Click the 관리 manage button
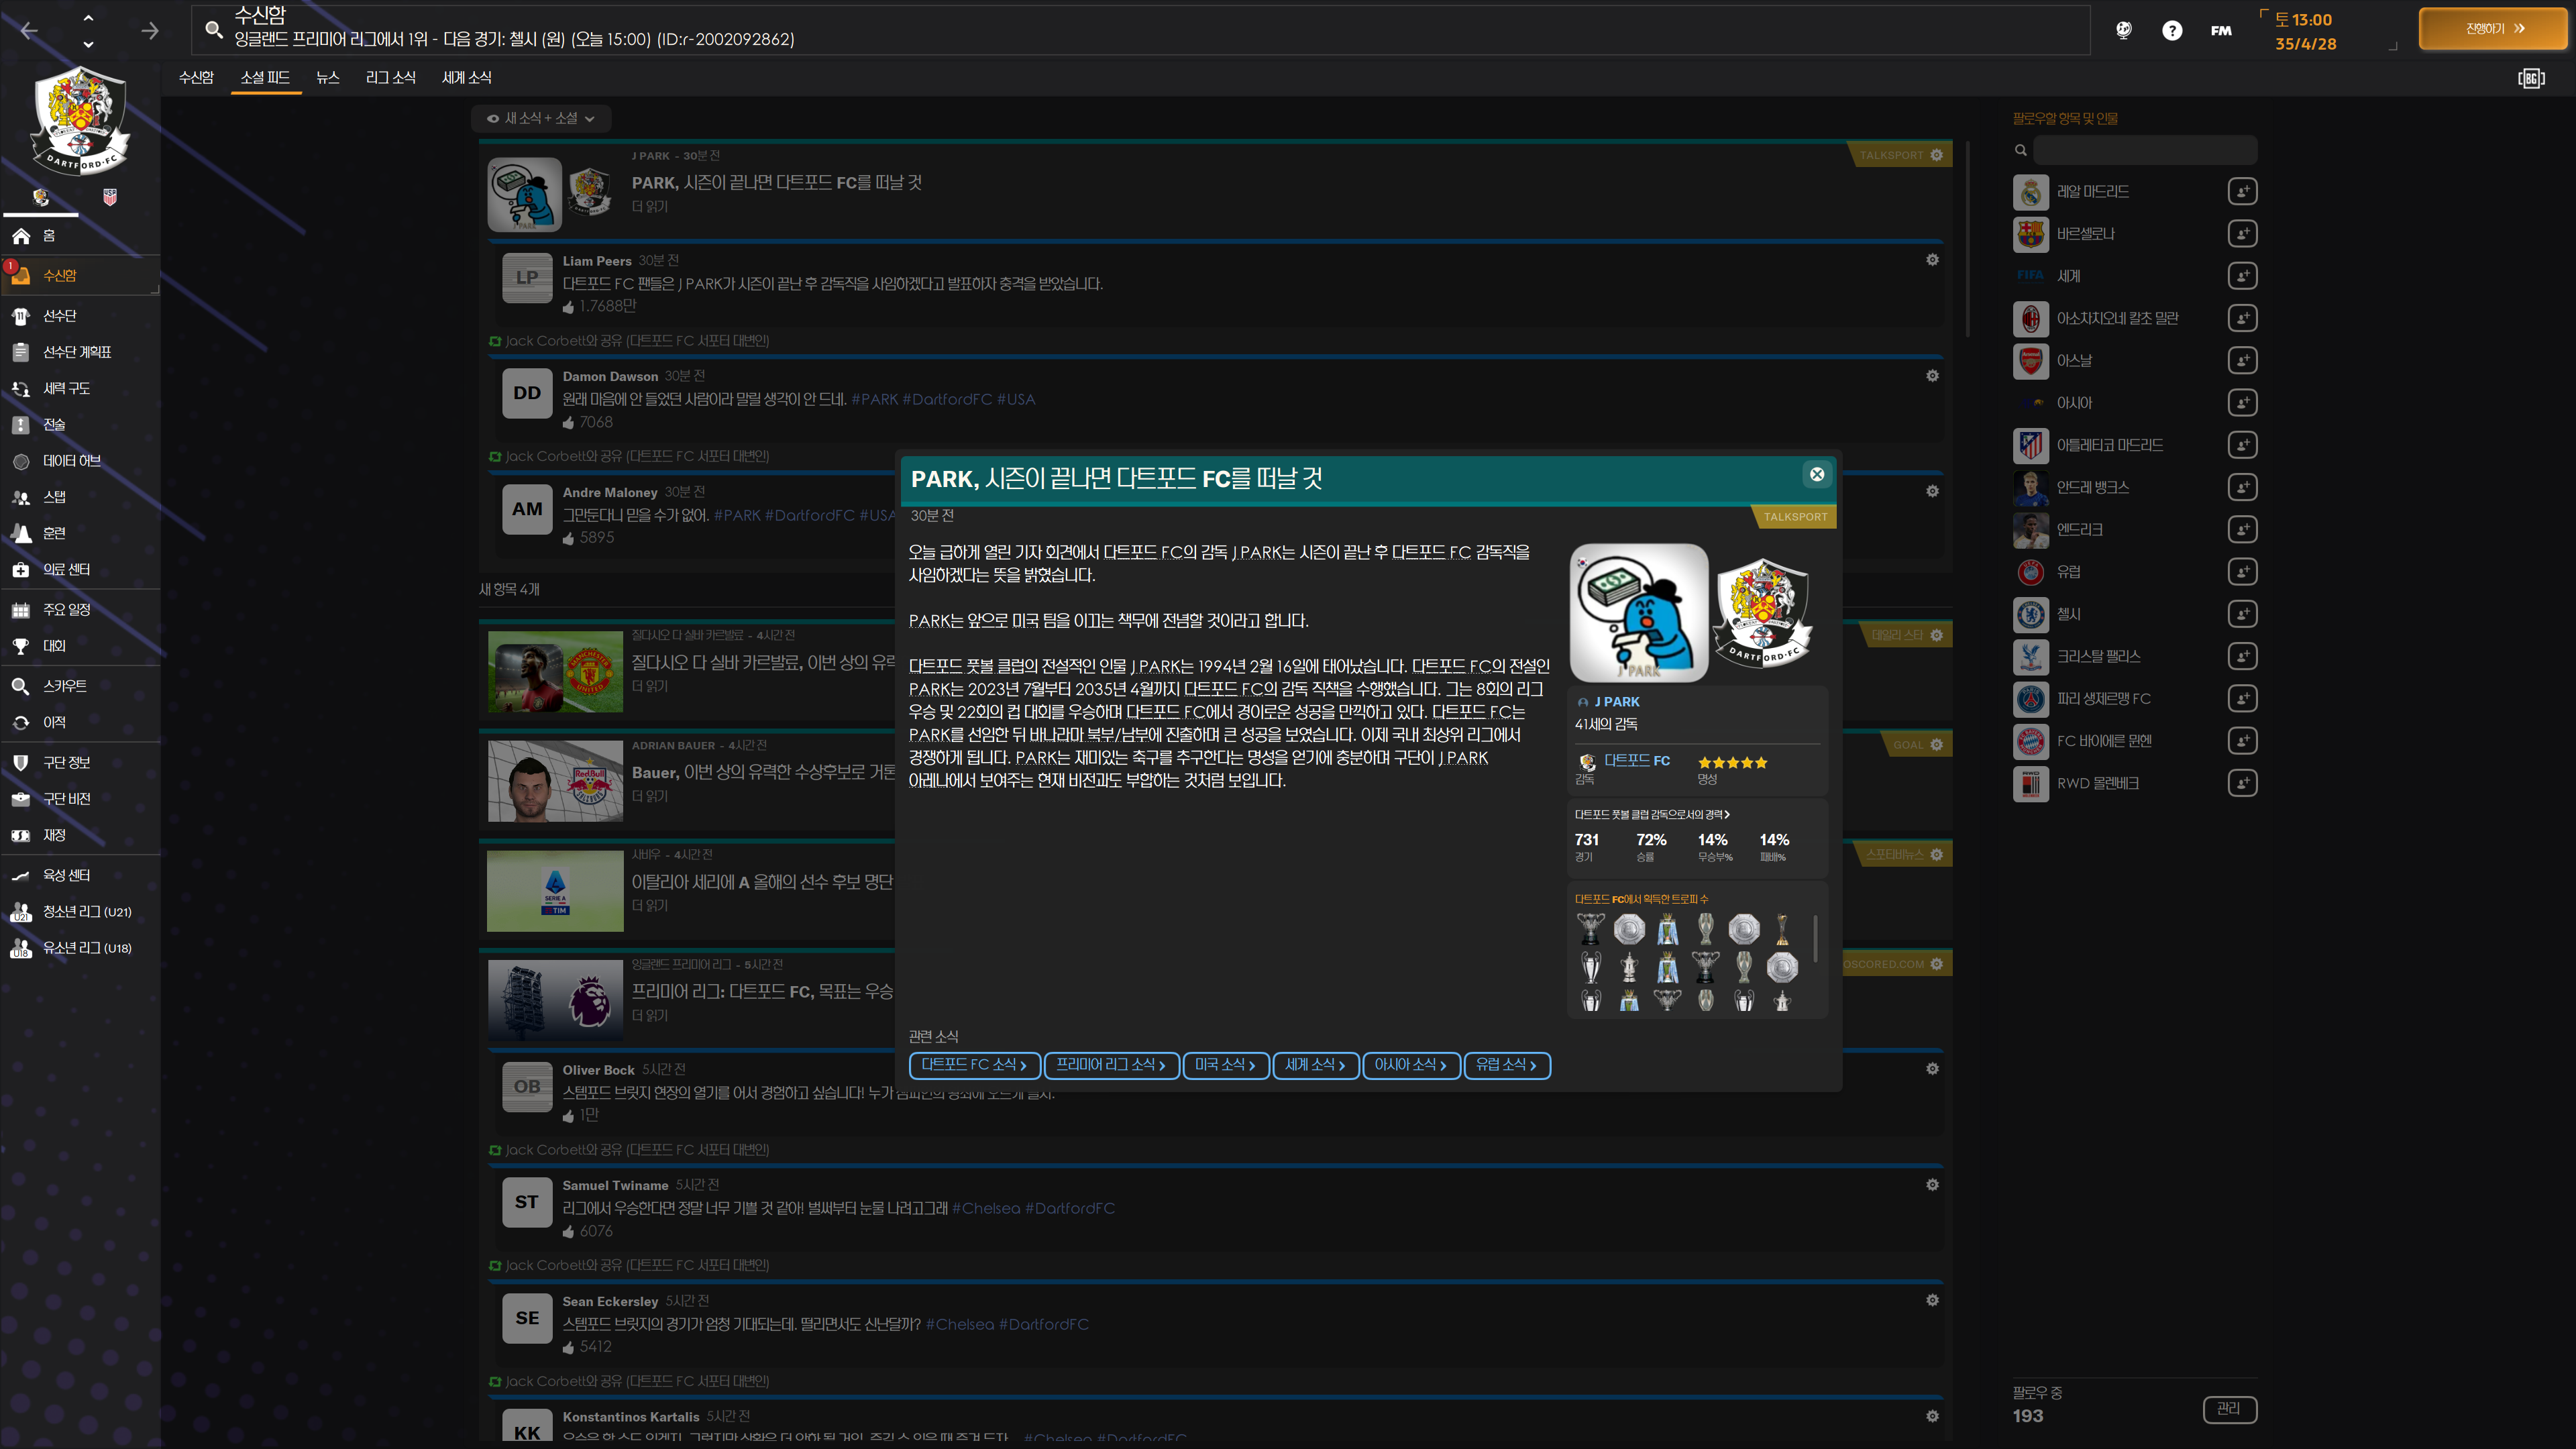 2229,1408
